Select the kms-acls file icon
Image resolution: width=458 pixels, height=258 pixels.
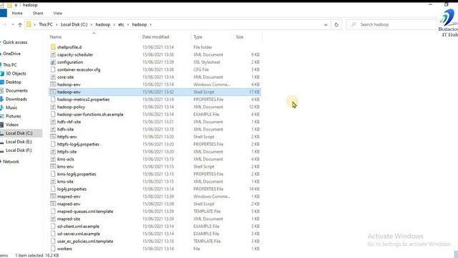(x=53, y=159)
